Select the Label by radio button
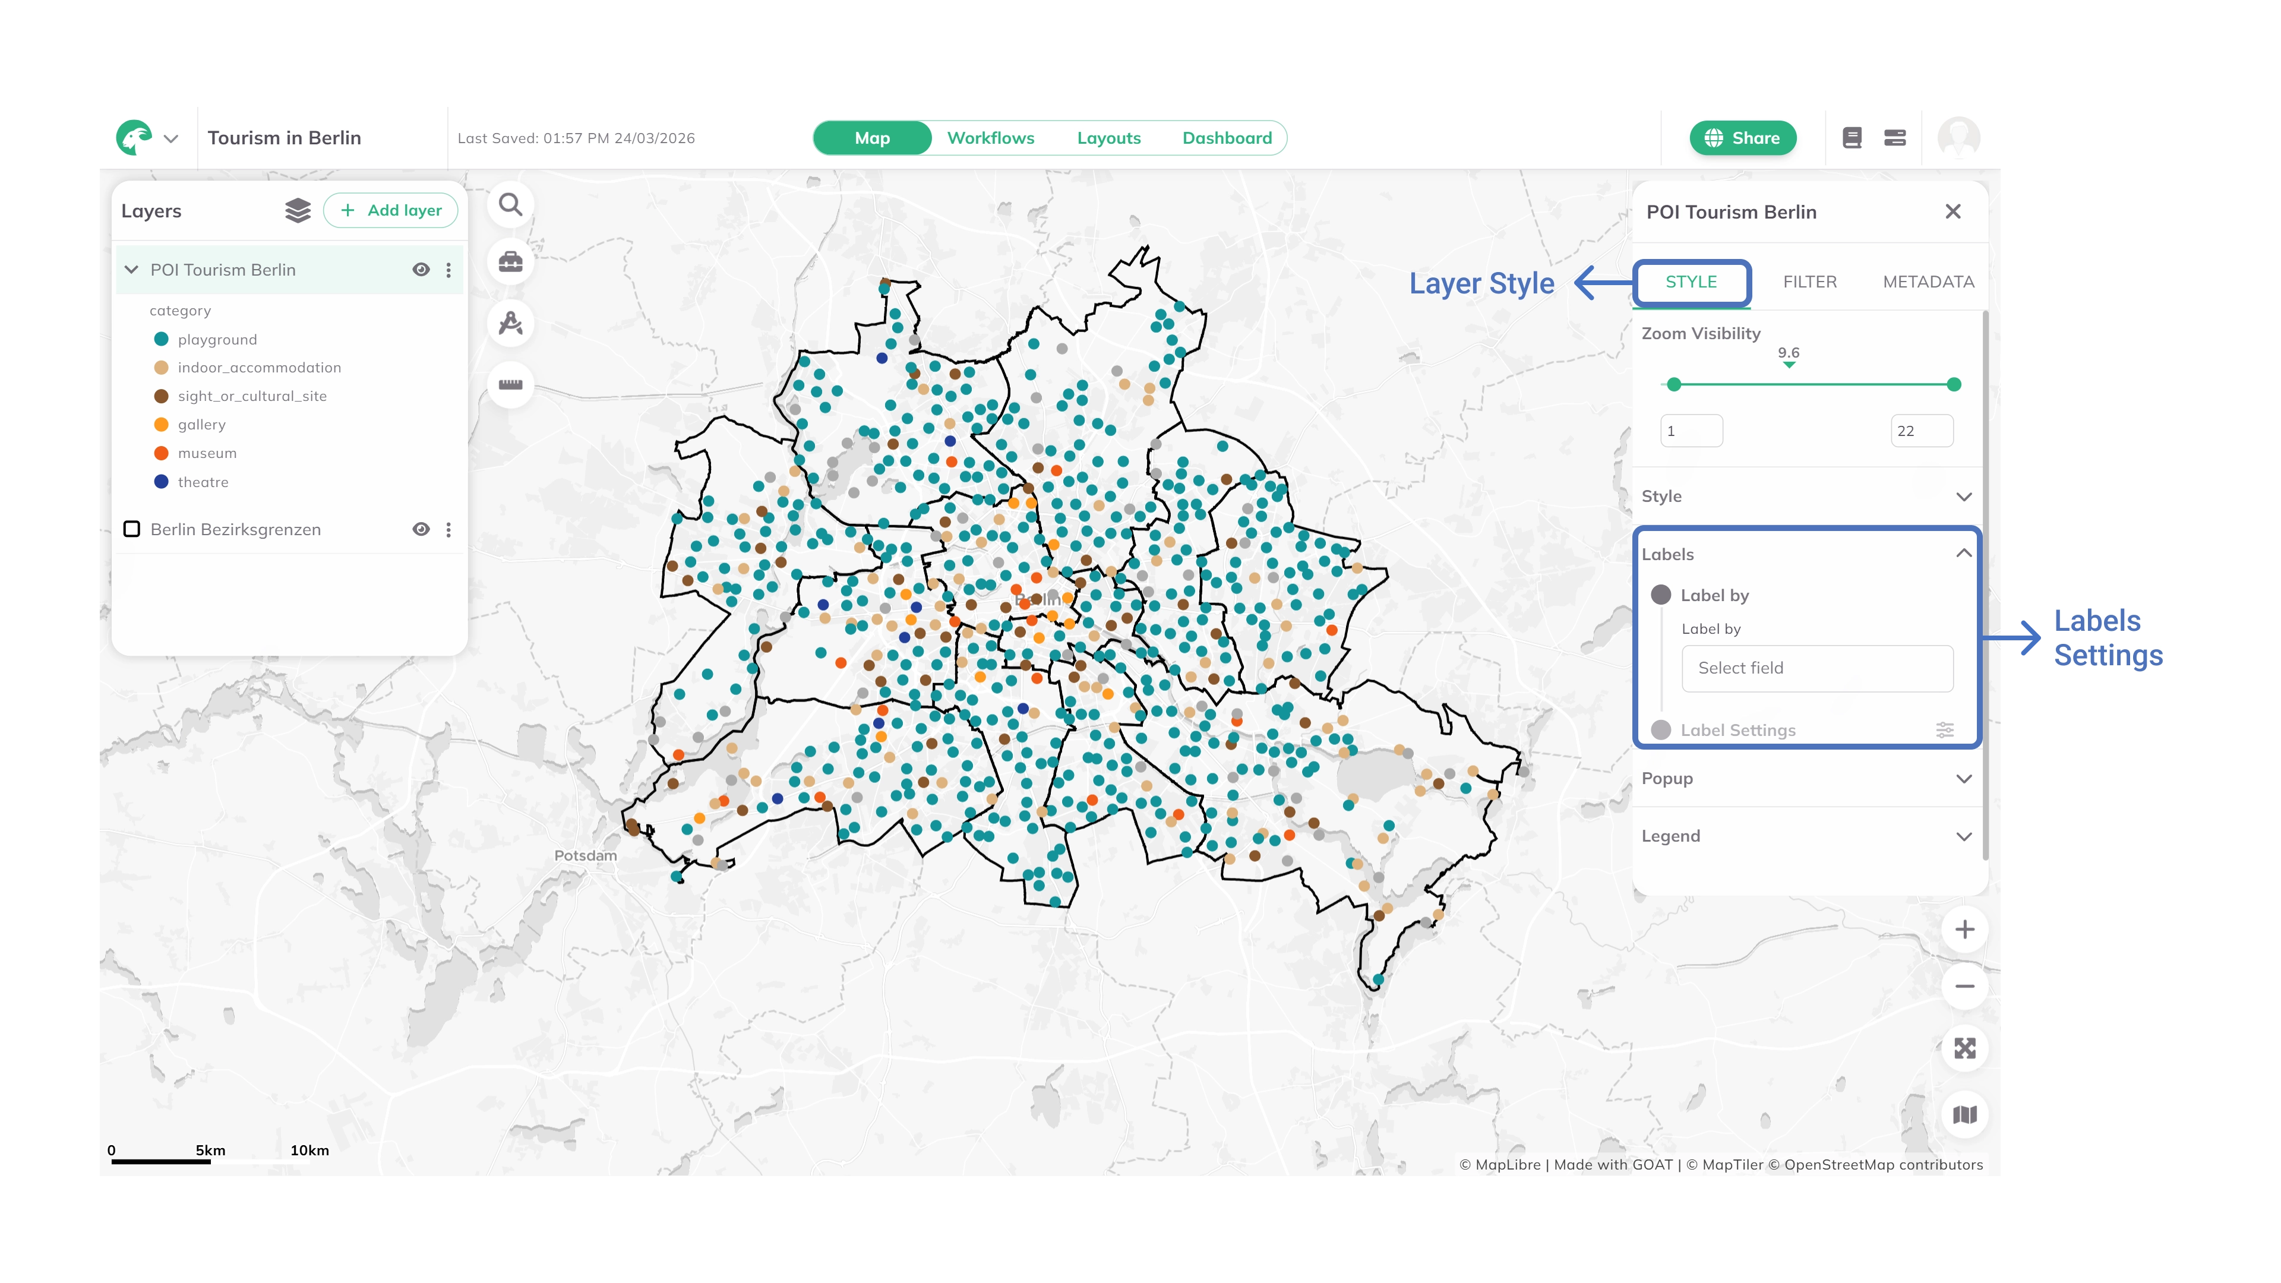 1661,594
